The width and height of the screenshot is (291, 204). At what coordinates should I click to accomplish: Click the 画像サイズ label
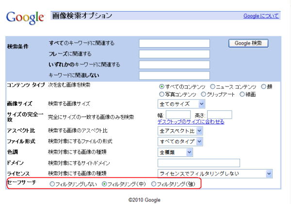tap(20, 103)
